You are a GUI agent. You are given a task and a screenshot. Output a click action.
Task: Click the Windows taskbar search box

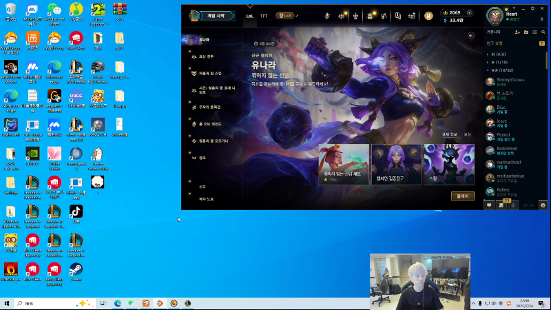[x=55, y=303]
